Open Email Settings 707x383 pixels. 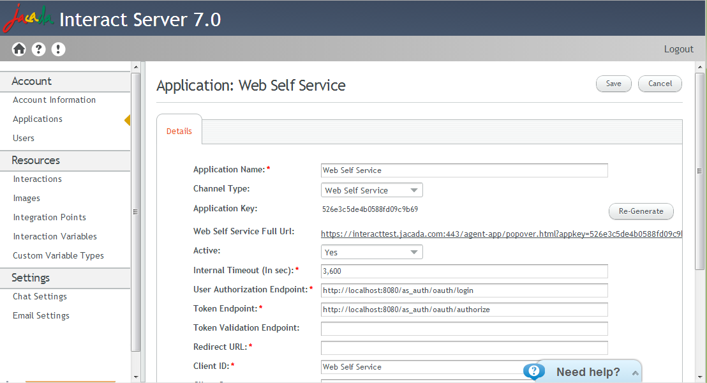pyautogui.click(x=41, y=315)
